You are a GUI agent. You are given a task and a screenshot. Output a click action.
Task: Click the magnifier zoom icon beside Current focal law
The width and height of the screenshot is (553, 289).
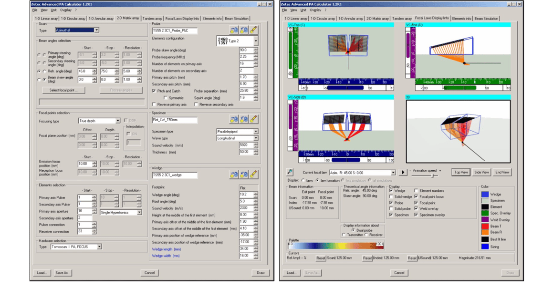click(x=290, y=172)
